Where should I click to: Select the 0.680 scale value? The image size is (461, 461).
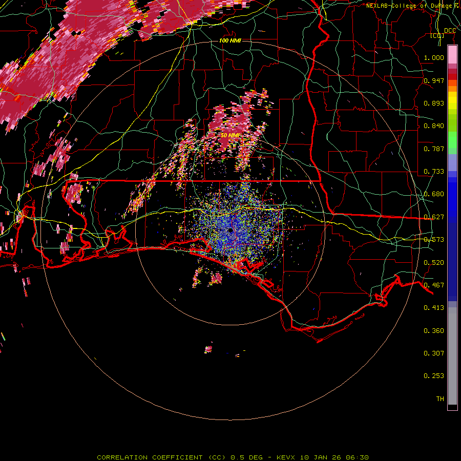click(x=434, y=194)
